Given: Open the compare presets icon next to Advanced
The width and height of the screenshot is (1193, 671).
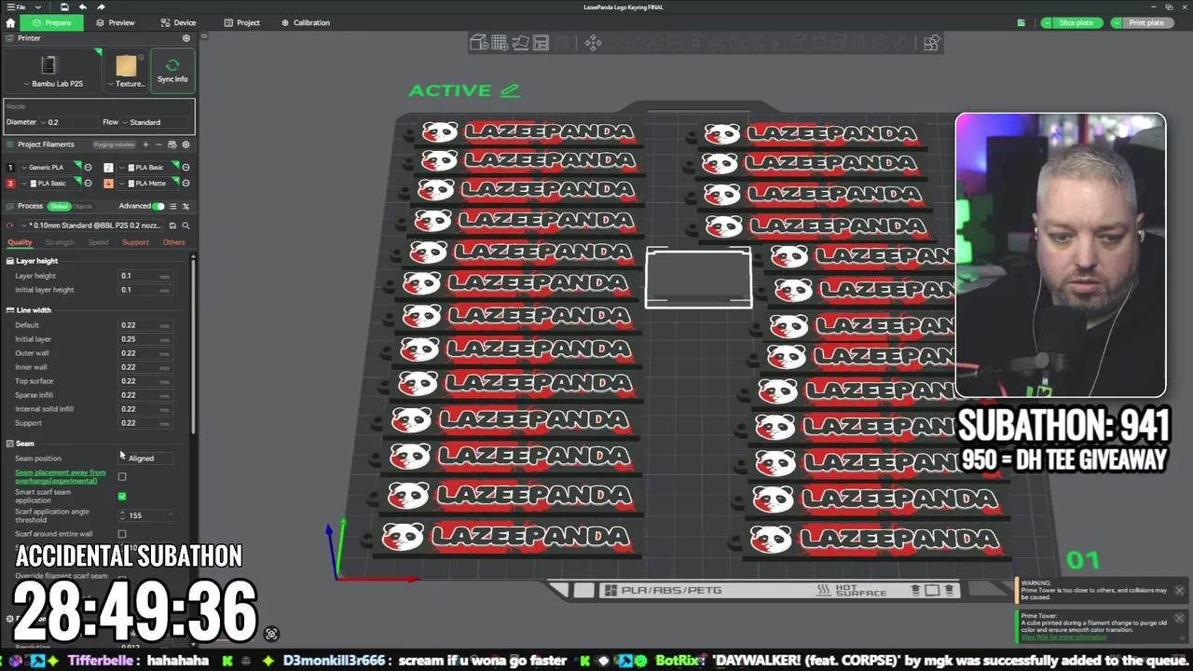Looking at the screenshot, I should coord(185,206).
